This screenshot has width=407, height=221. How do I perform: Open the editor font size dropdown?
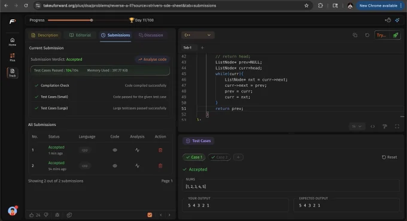point(357,127)
